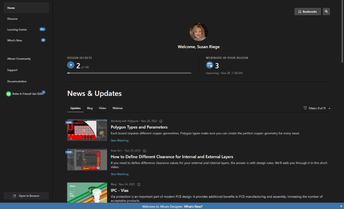The image size is (344, 209).
Task: Bookmark the Polygon Types and Parameters article
Action: click(x=161, y=121)
